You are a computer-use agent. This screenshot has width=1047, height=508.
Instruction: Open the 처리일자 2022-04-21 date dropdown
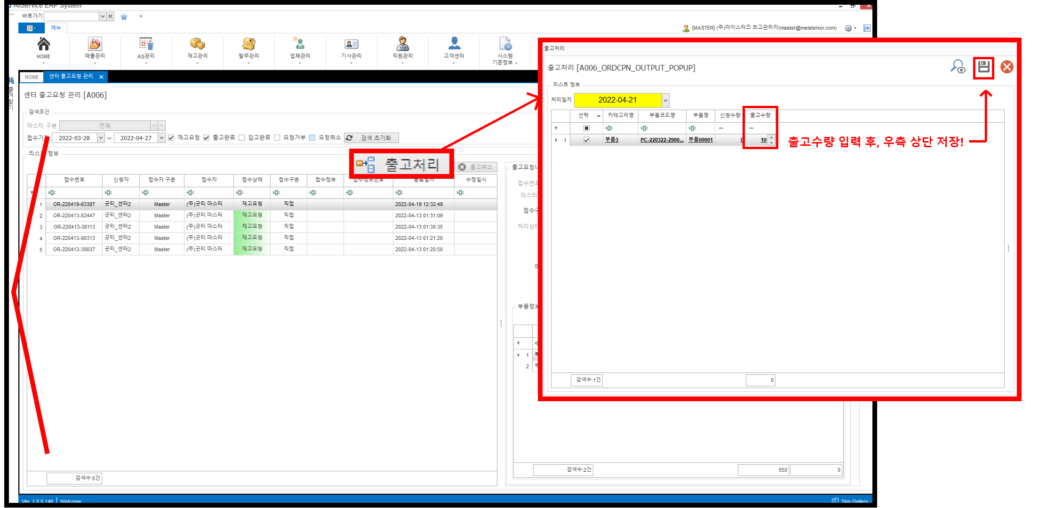[665, 100]
